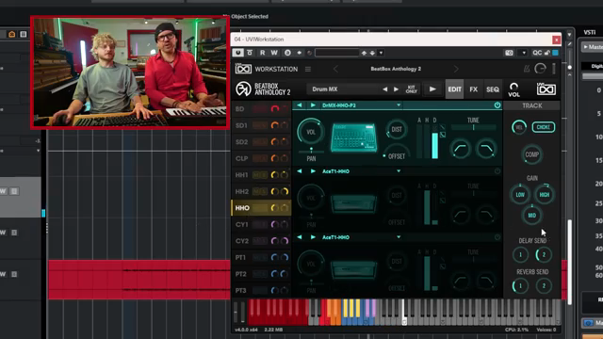Image resolution: width=603 pixels, height=339 pixels.
Task: Open the Workstation hamburger menu
Action: tap(308, 69)
